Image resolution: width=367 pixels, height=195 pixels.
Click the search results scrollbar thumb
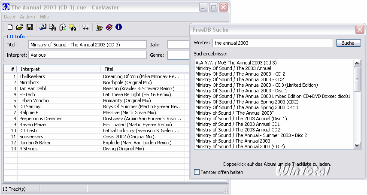357,79
